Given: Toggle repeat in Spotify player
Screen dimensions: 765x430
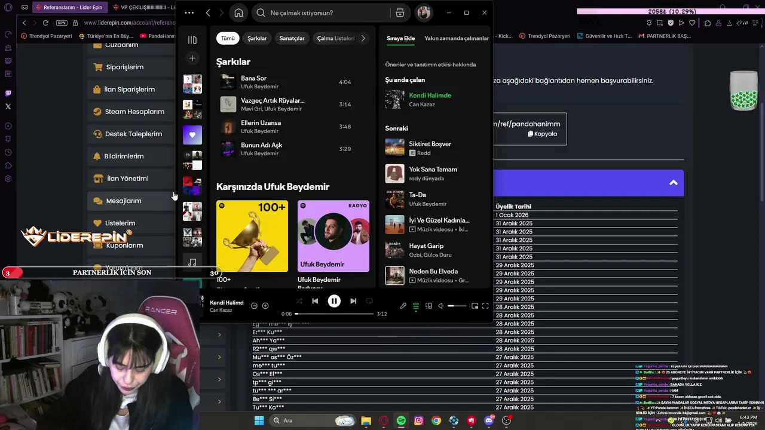Looking at the screenshot, I should click(369, 302).
